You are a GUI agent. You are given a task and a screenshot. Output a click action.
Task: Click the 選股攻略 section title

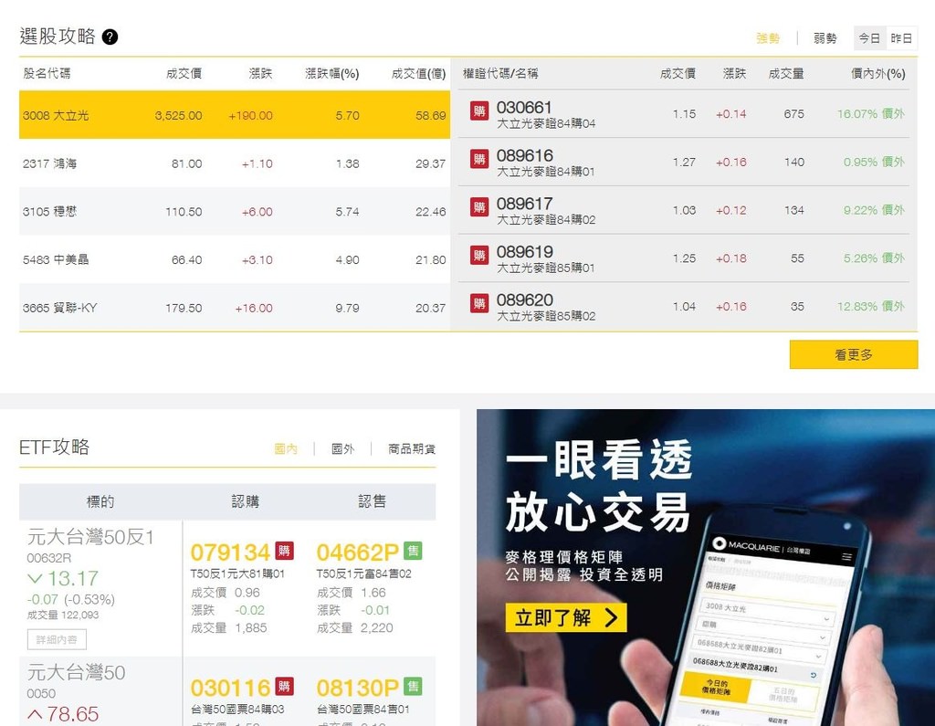[58, 37]
